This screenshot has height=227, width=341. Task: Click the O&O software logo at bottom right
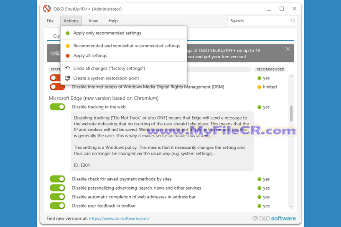[x=274, y=218]
